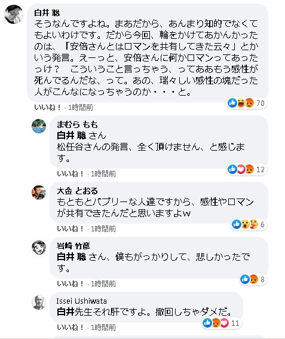
Task: Open the まむら もも author name link
Action: coord(77,125)
